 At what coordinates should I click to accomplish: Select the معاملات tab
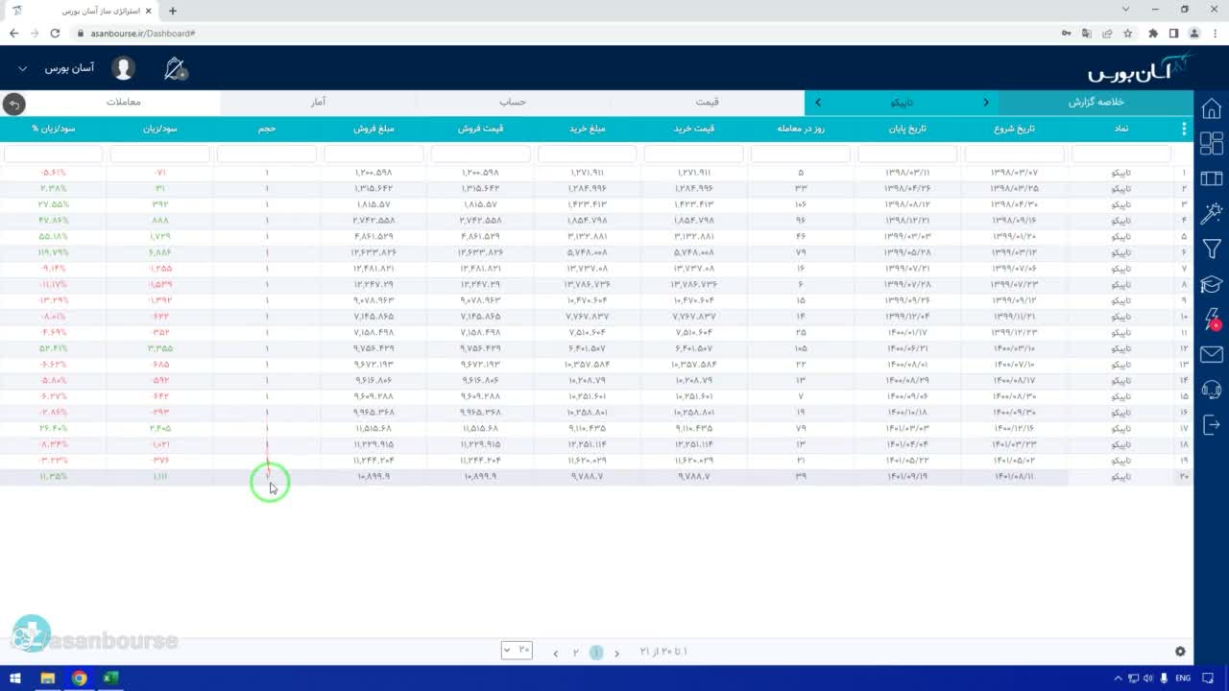(x=124, y=102)
